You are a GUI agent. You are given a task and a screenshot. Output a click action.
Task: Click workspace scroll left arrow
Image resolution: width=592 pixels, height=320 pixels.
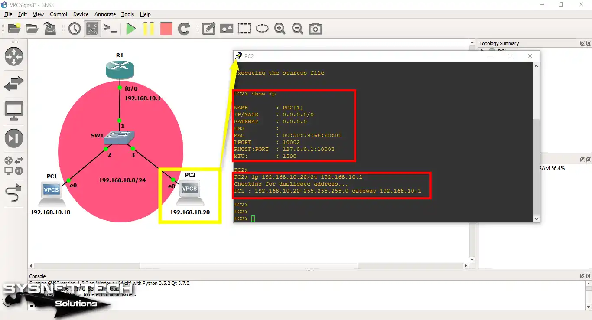click(x=31, y=266)
